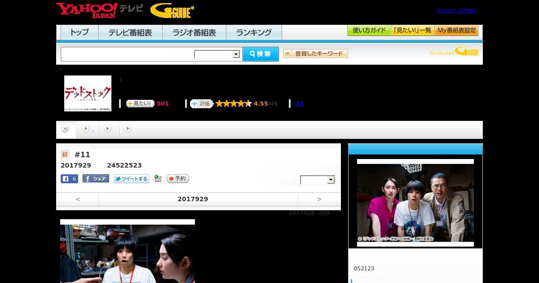Follow the Yahoo! JAPAN link
The height and width of the screenshot is (283, 539).
tap(456, 11)
